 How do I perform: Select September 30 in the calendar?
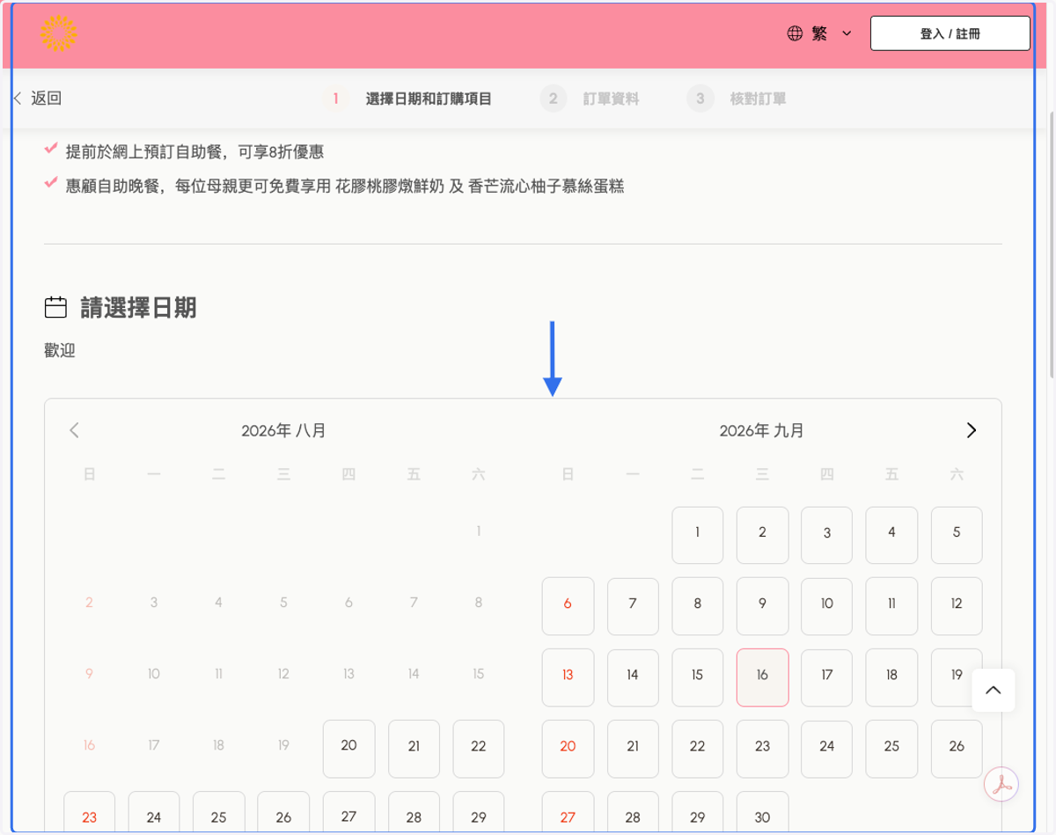click(x=763, y=813)
